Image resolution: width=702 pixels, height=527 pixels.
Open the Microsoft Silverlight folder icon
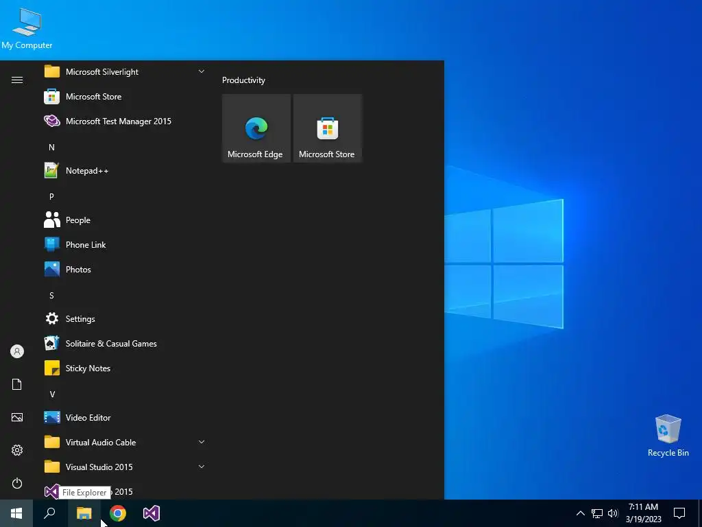click(52, 71)
